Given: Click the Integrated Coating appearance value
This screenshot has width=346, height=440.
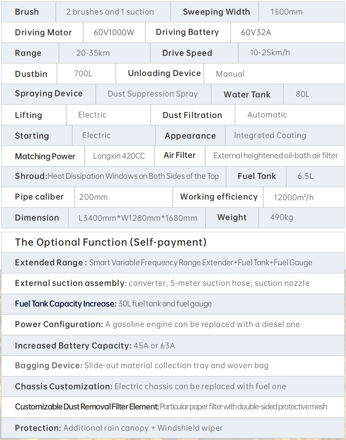Looking at the screenshot, I should coord(270,136).
